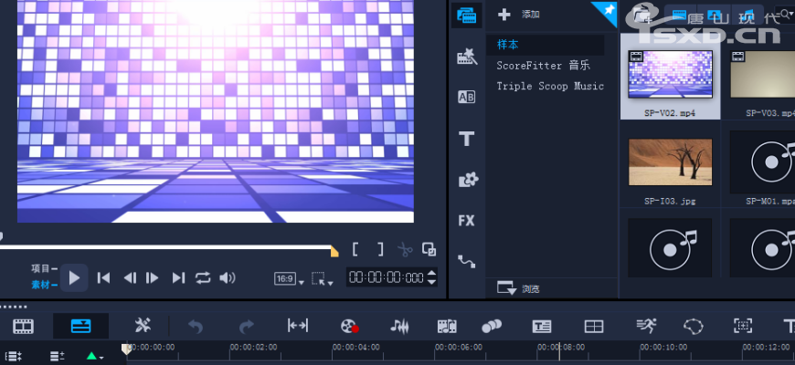This screenshot has width=795, height=365.
Task: Switch to Storyboard view icon
Action: [x=24, y=326]
